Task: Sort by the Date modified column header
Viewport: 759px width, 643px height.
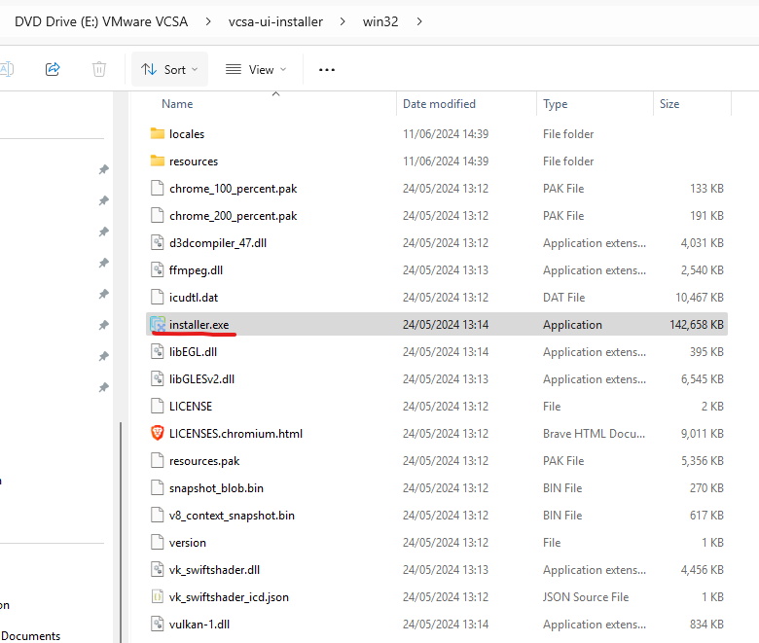Action: pyautogui.click(x=439, y=104)
